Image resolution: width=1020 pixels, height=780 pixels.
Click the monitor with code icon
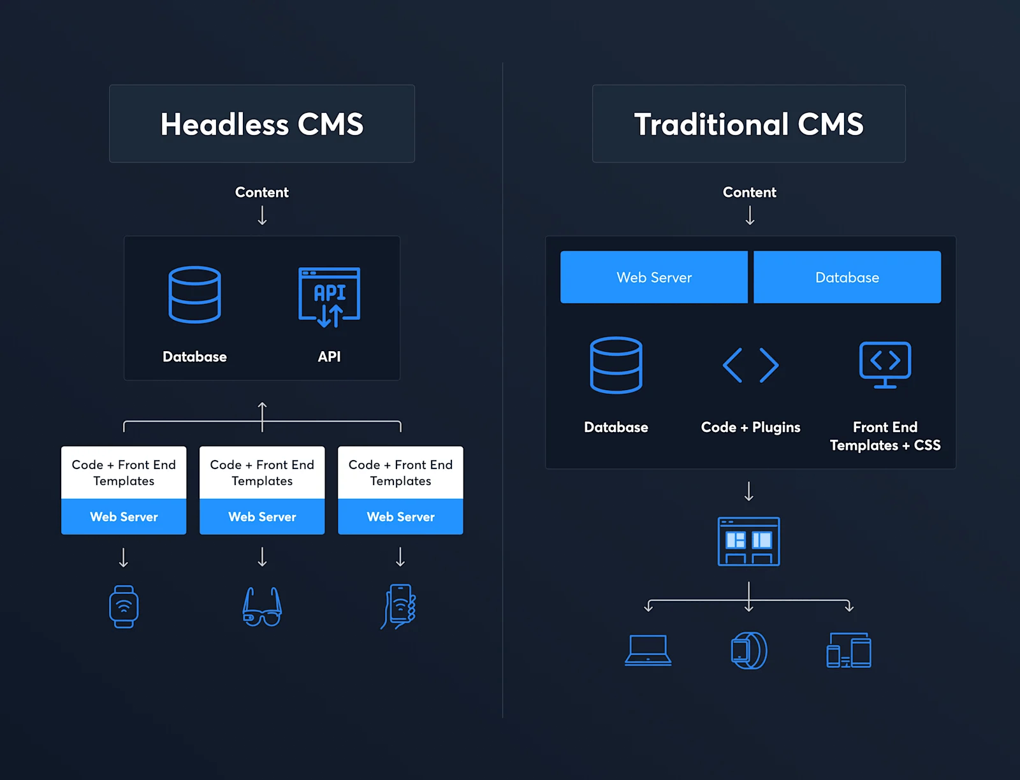(885, 365)
